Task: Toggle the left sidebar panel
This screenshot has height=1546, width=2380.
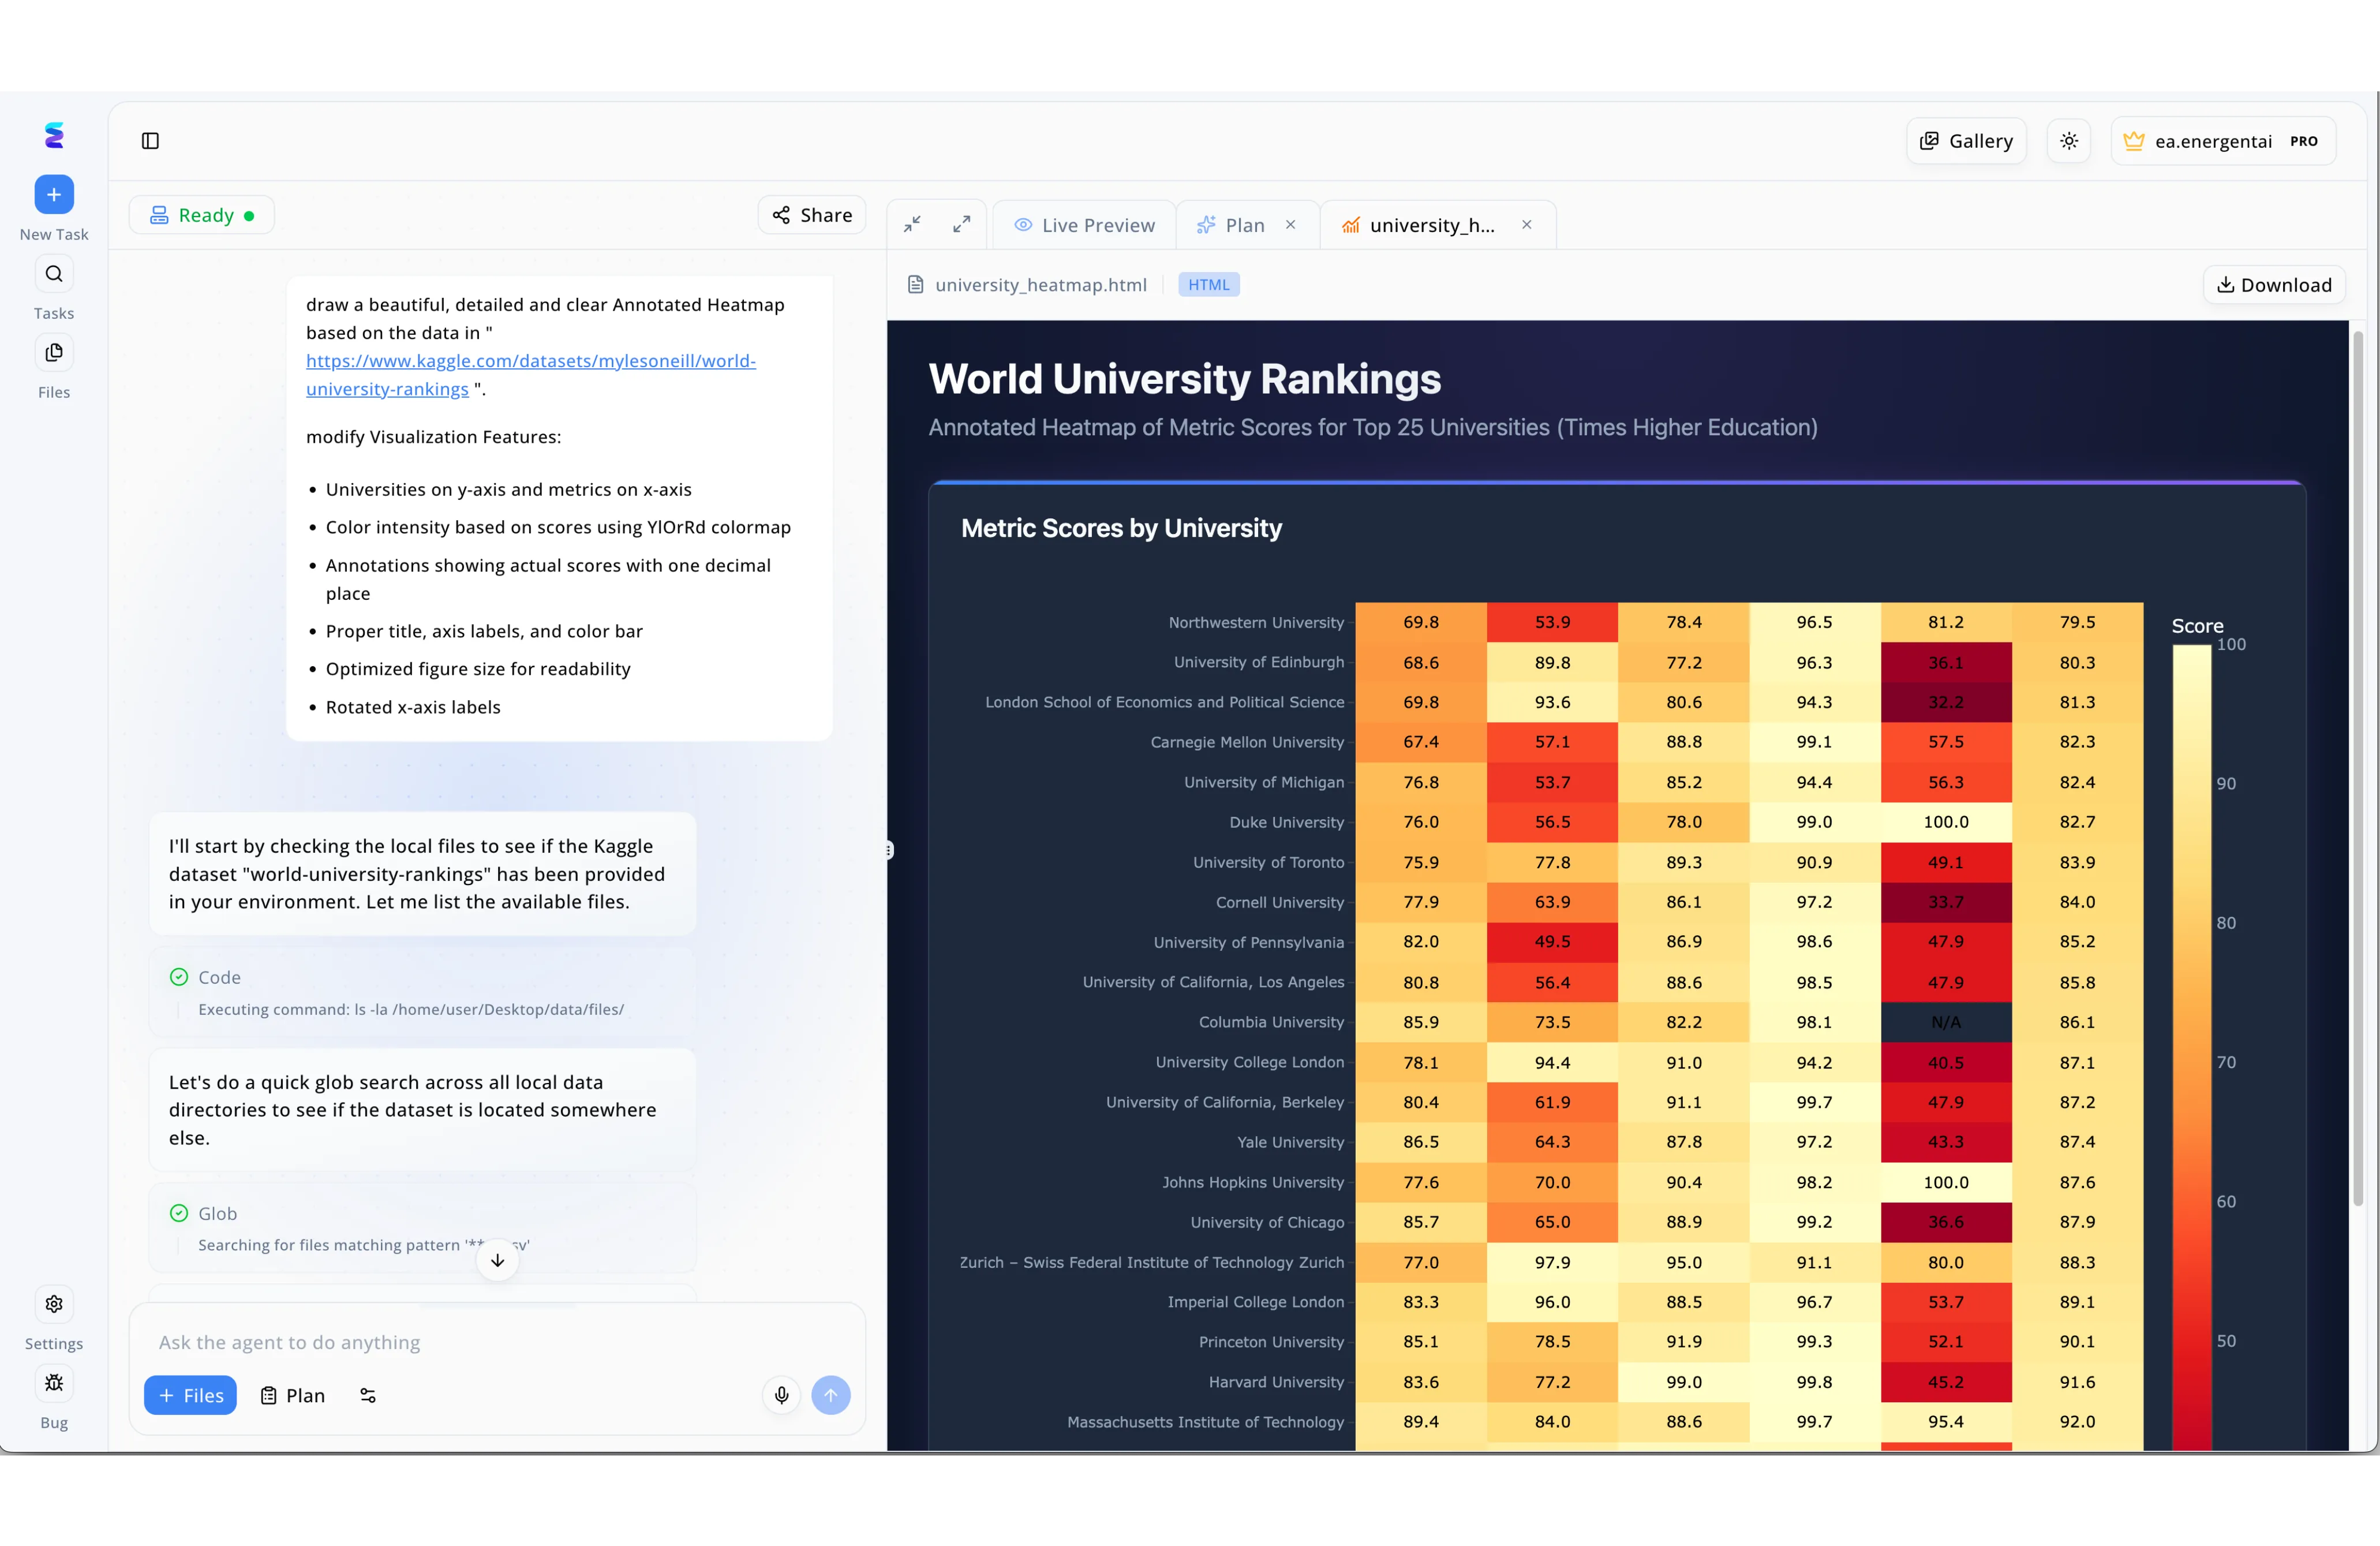Action: (x=150, y=141)
